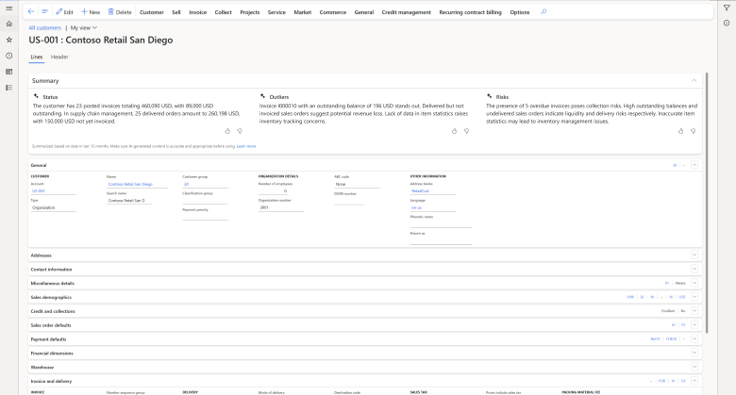Open the filter funnel icon

727,8
